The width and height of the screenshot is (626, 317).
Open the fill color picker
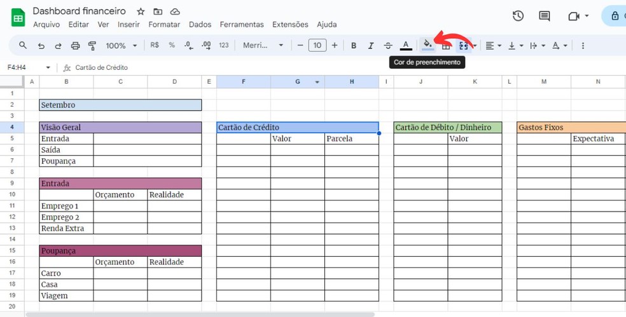(x=428, y=45)
